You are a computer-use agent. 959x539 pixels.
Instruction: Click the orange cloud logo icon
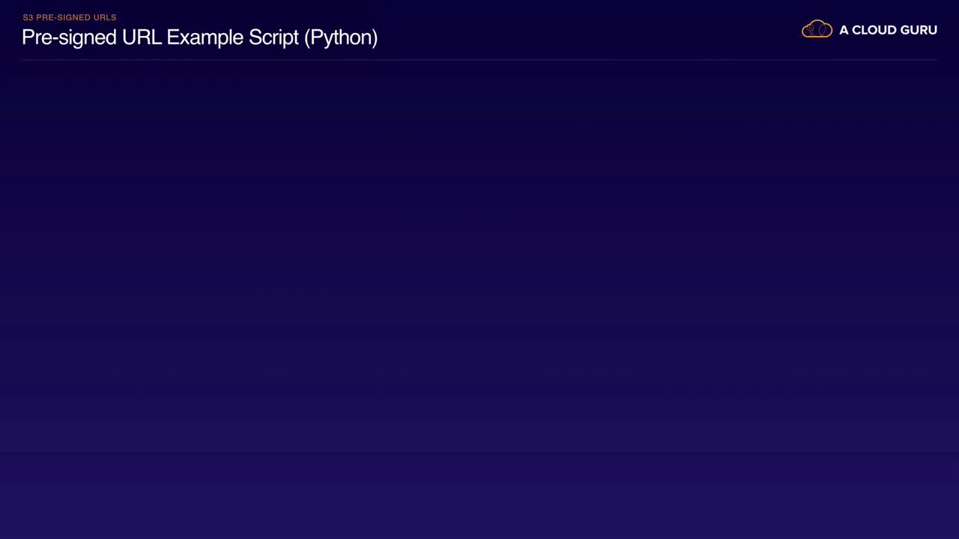point(817,29)
